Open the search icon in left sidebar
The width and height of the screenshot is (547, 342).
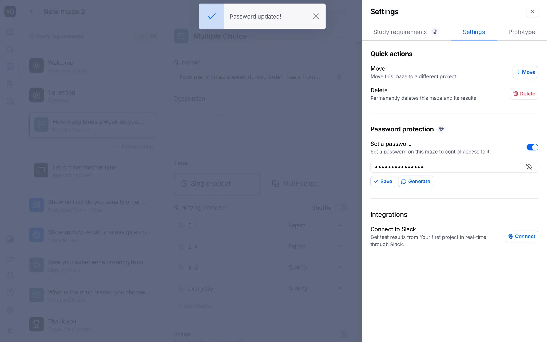click(x=10, y=49)
